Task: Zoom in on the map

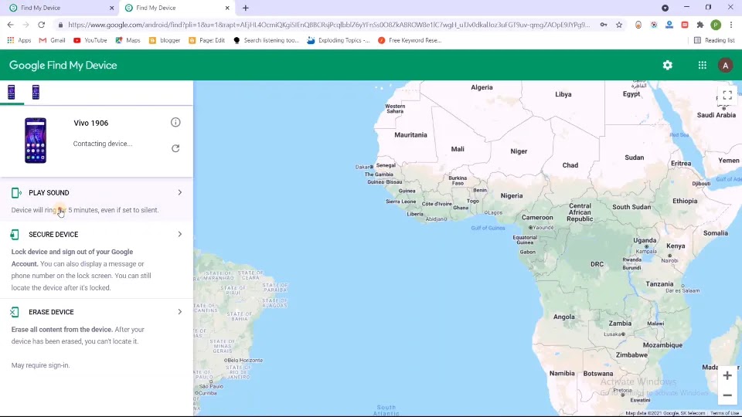Action: tap(727, 376)
